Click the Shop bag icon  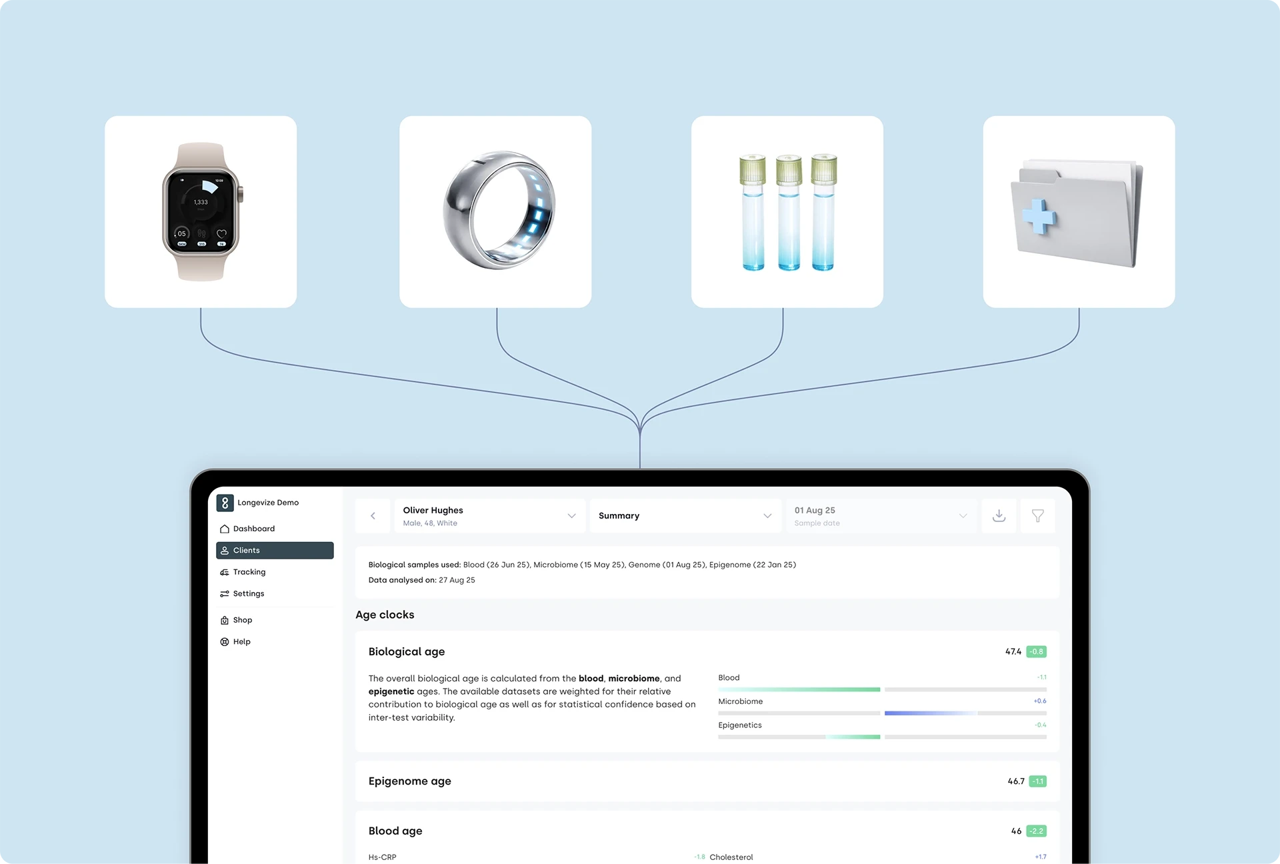click(225, 620)
